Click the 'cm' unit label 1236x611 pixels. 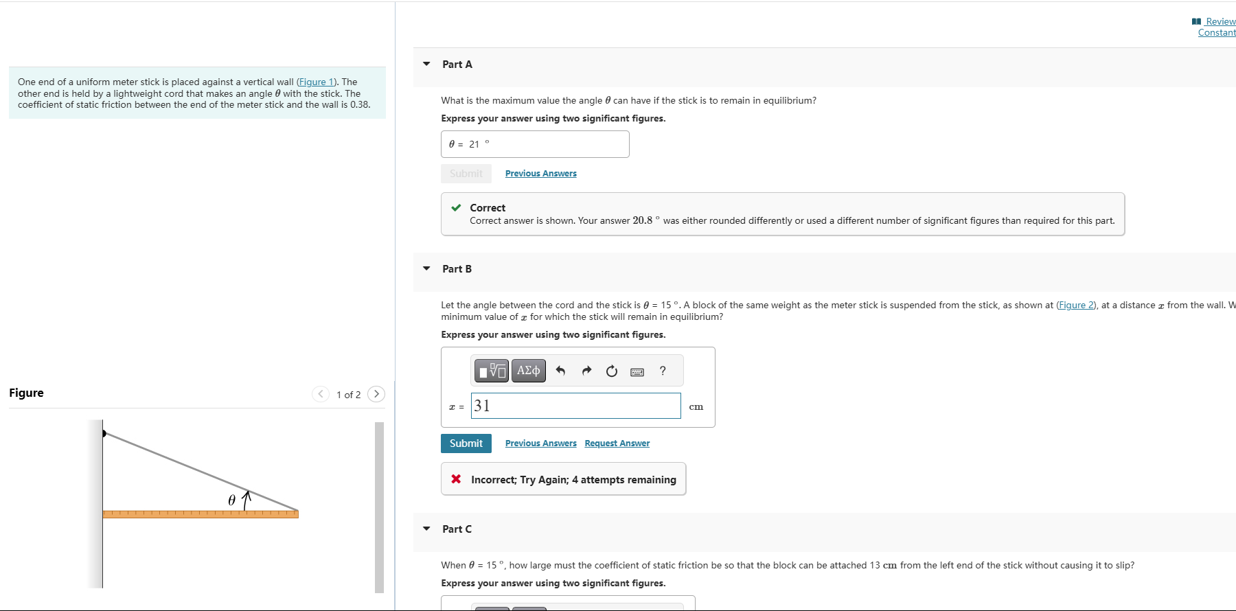pyautogui.click(x=696, y=406)
